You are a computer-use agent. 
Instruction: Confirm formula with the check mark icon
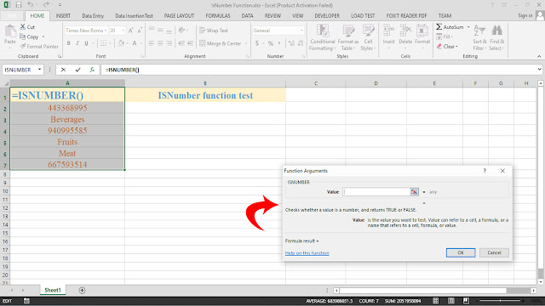click(77, 70)
